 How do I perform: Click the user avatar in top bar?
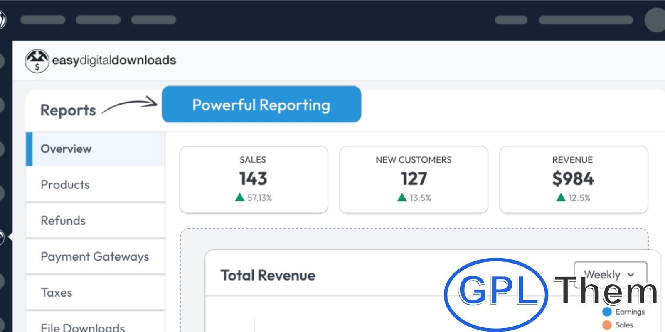click(x=655, y=20)
